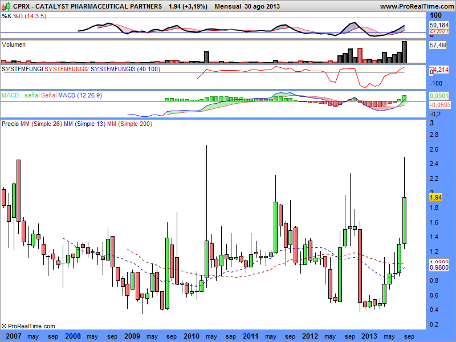Select the 0,0901 MACD value box

[x=439, y=96]
